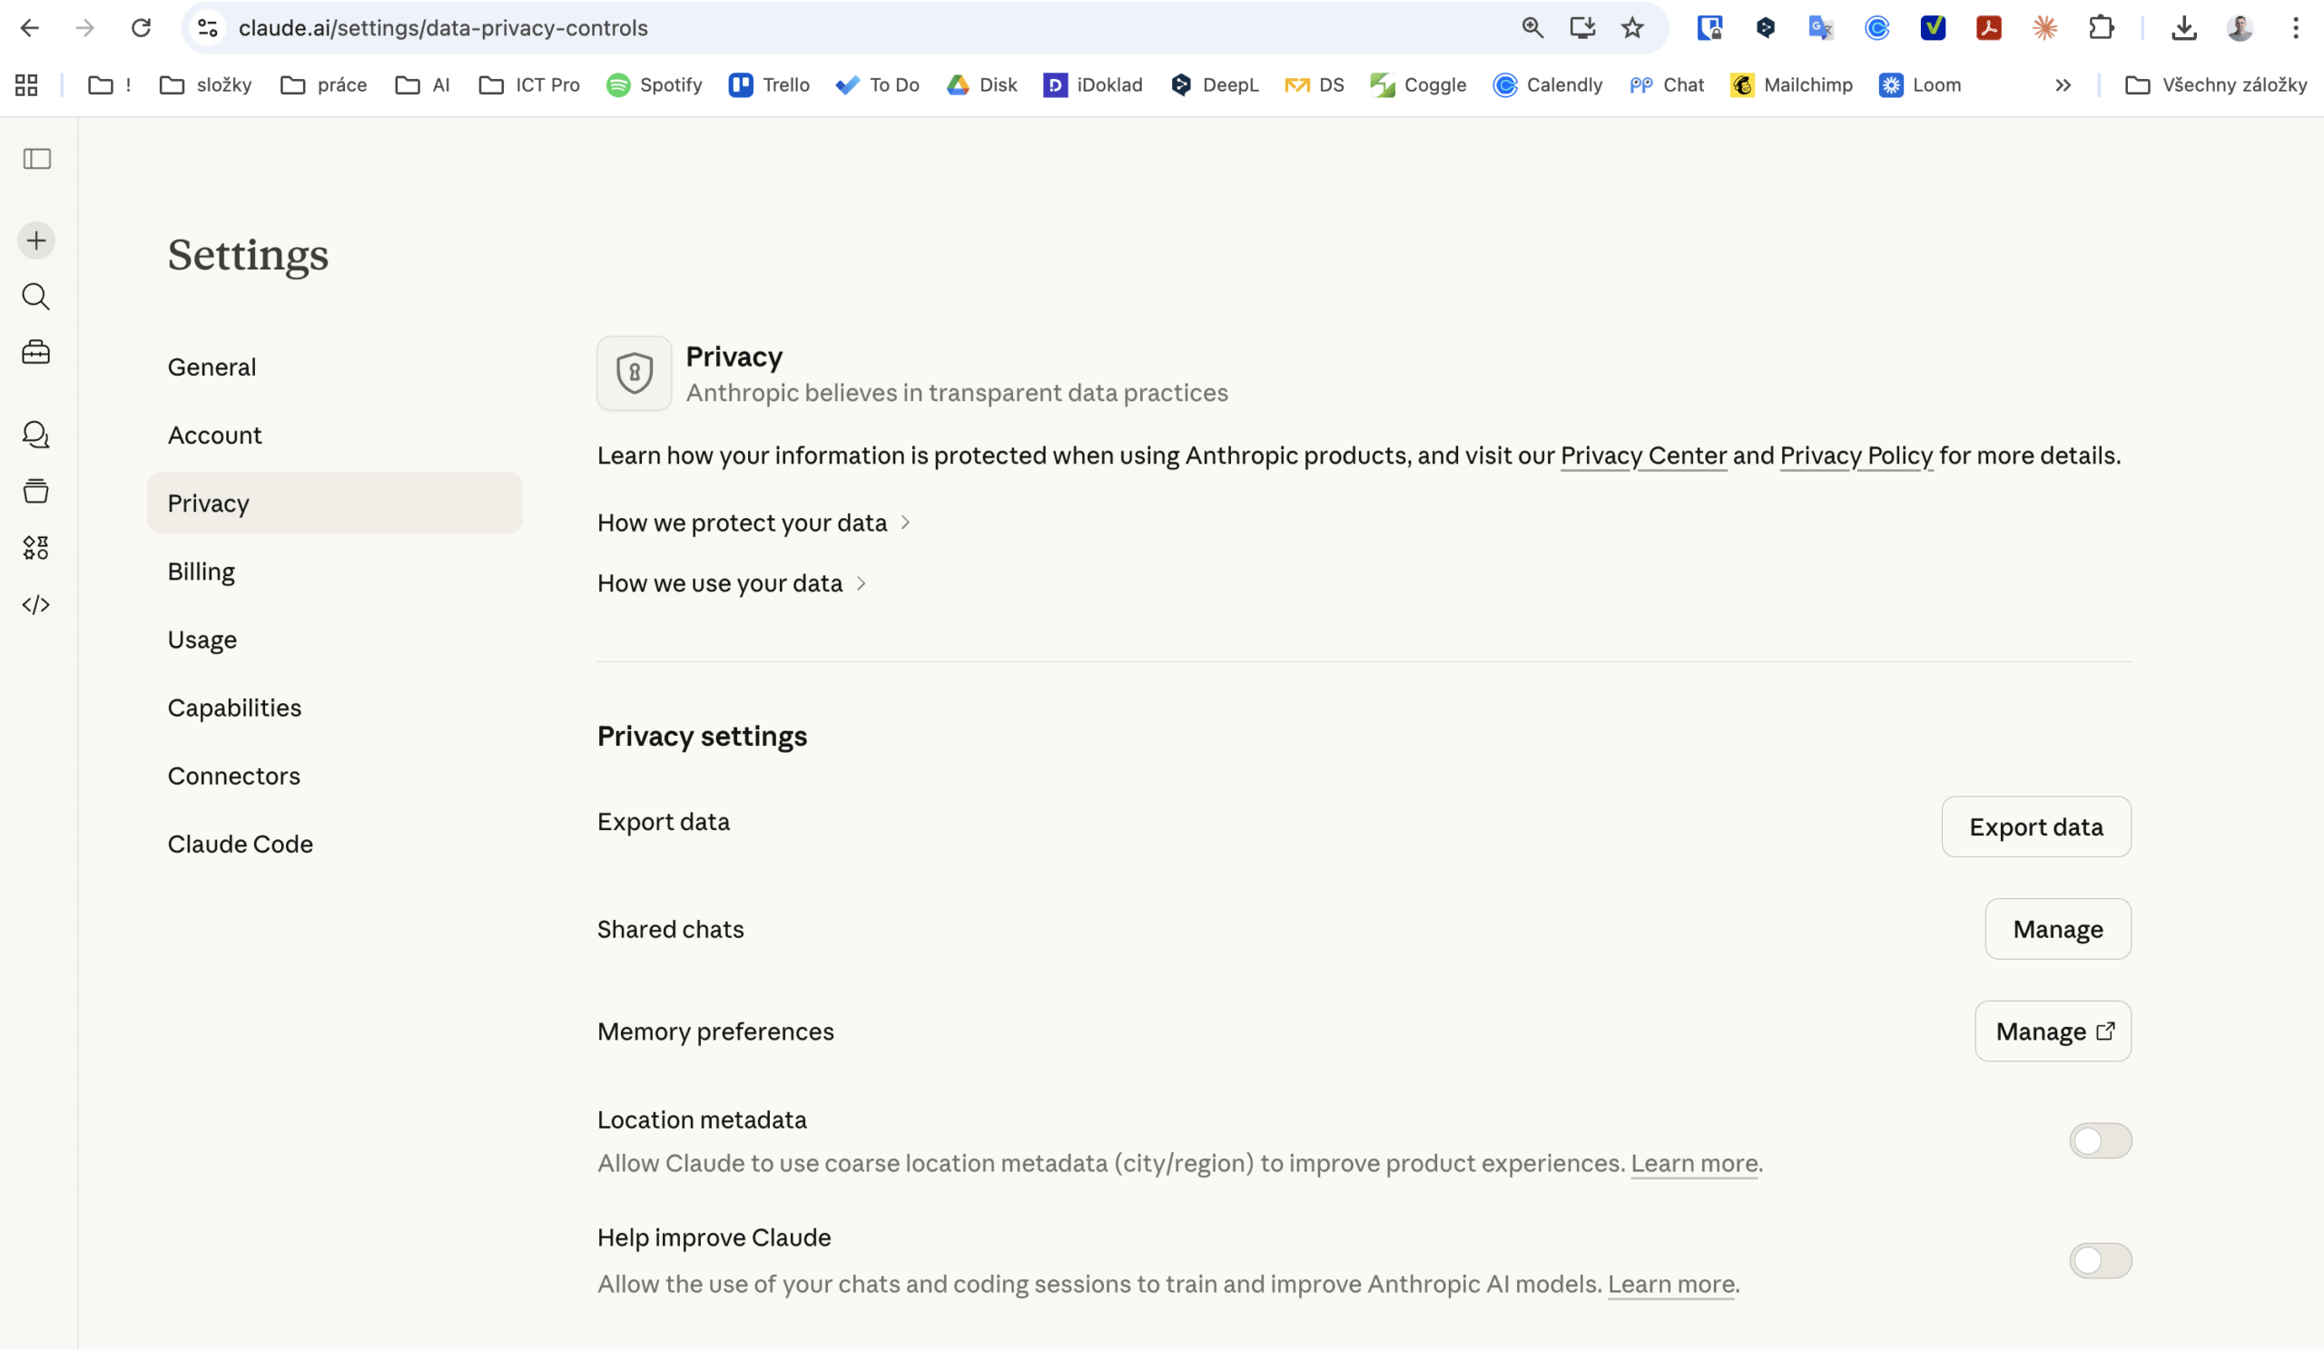Enable the Location metadata toggle
Viewport: 2324px width, 1349px height.
pos(2100,1140)
